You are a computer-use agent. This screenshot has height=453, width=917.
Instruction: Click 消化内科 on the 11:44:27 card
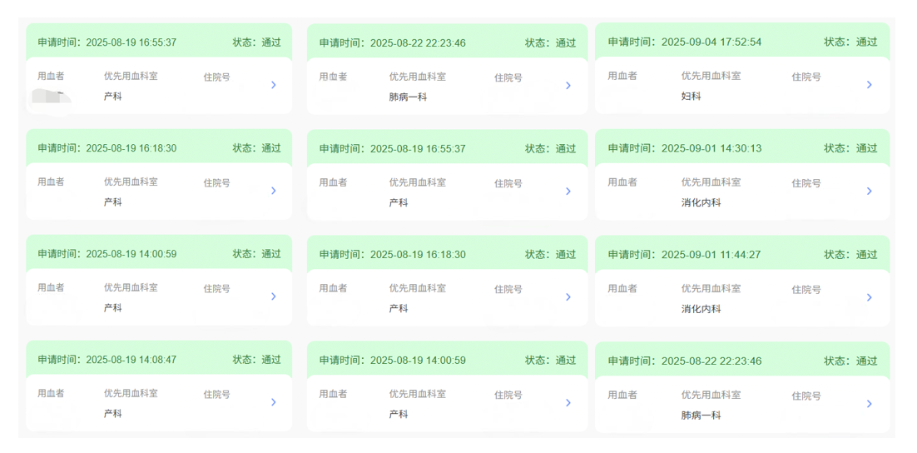[701, 309]
